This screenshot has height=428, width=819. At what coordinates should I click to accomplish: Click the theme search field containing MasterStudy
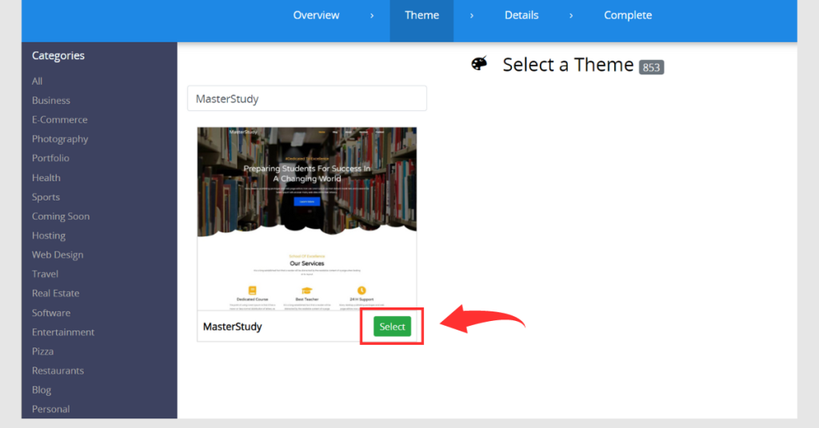pyautogui.click(x=307, y=98)
